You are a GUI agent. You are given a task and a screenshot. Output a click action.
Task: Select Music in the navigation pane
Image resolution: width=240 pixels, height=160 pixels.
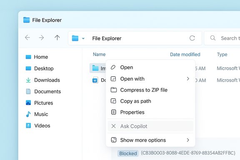tap(41, 114)
